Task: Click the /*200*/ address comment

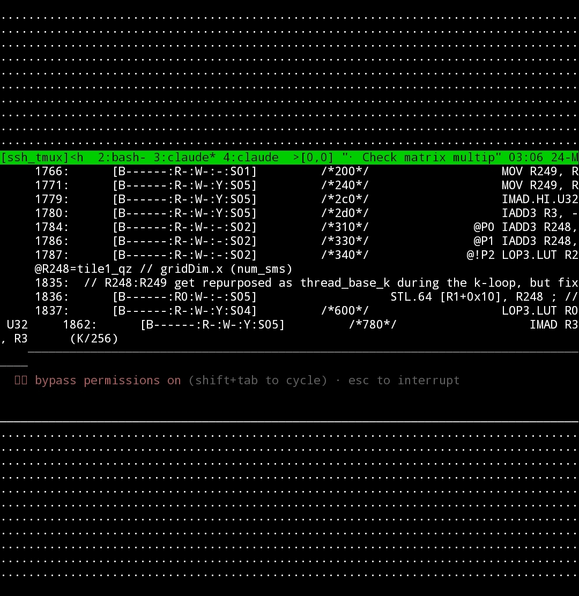Action: click(345, 172)
